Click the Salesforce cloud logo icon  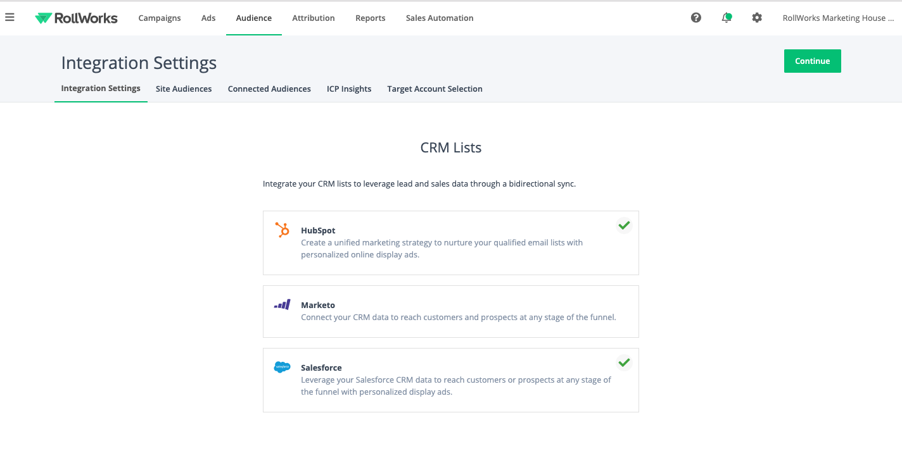(x=282, y=366)
